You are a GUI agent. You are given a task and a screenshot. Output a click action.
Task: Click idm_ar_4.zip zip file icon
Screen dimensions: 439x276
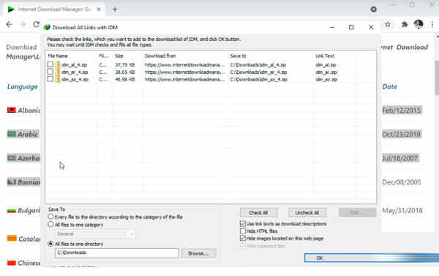(x=58, y=72)
